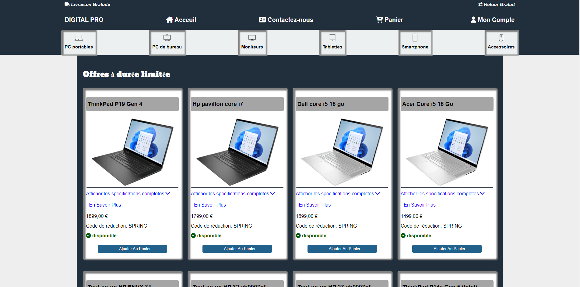Click the 1899,00 € price

coord(97,216)
